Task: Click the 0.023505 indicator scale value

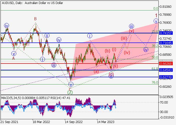Action: [166, 97]
